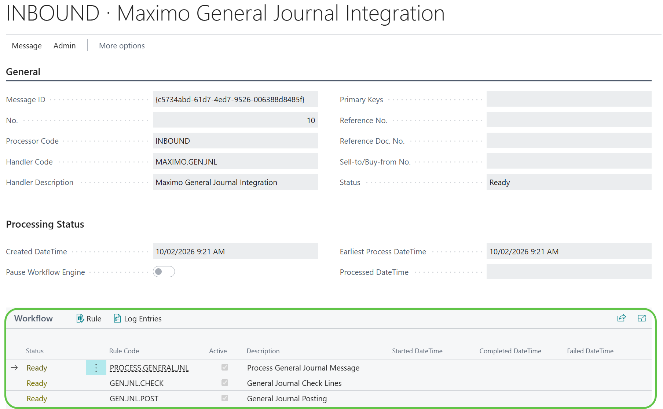Click the empty Primary Keys field

(569, 99)
